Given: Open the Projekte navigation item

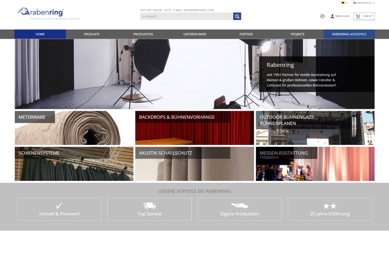Looking at the screenshot, I should [x=297, y=34].
